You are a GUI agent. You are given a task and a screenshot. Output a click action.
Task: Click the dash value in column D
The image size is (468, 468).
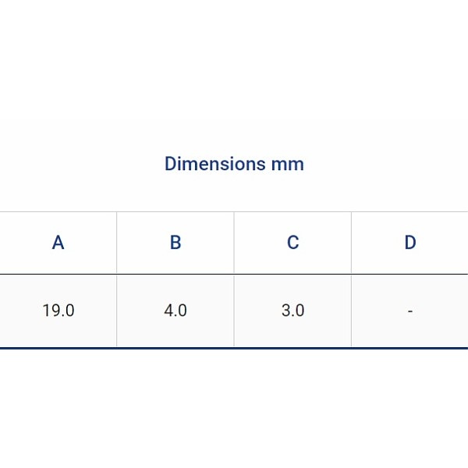[410, 311]
